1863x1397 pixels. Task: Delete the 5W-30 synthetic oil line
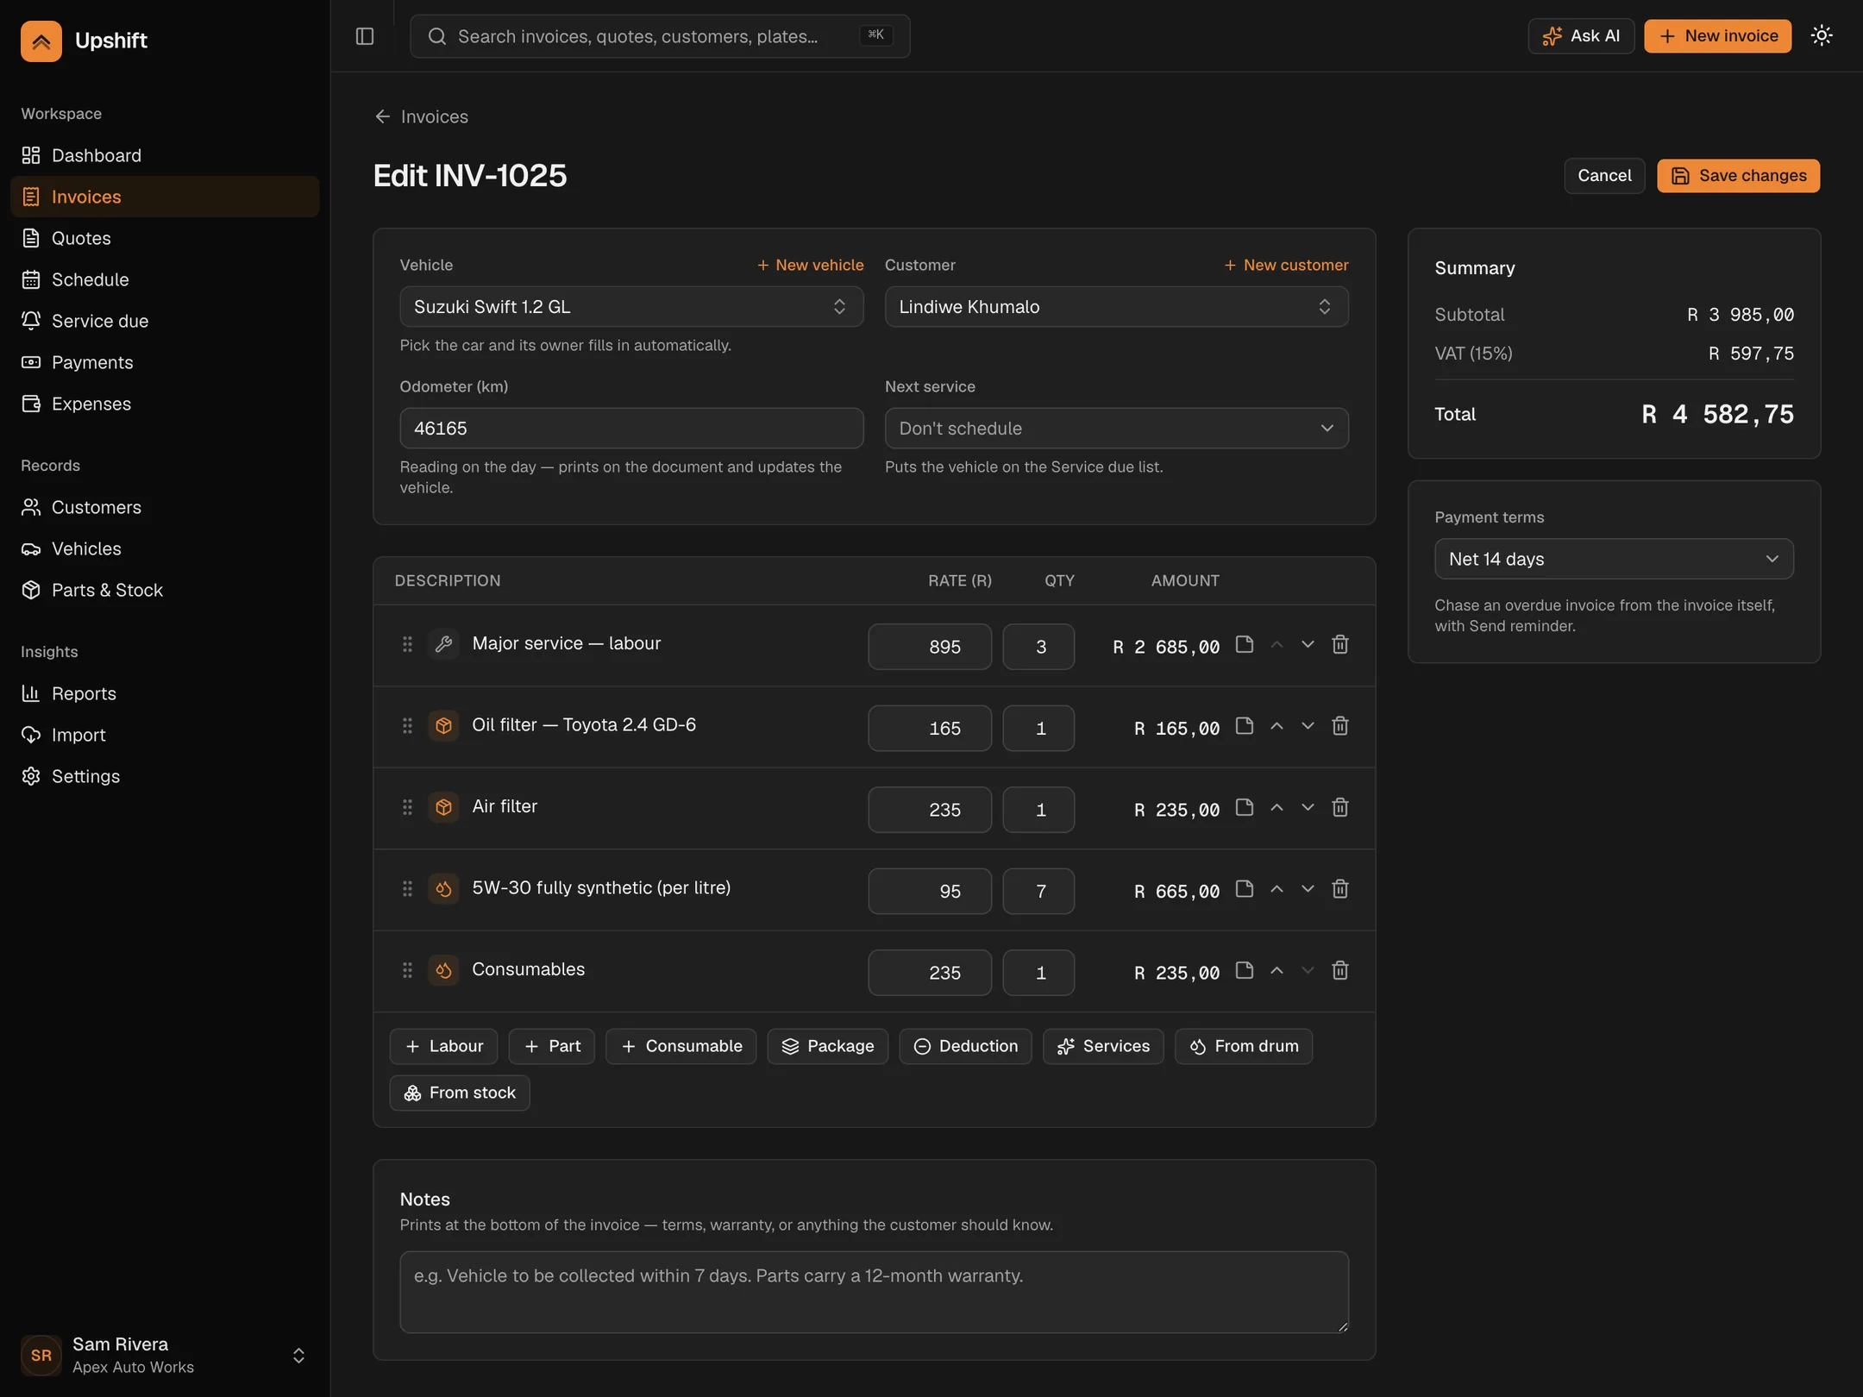click(x=1339, y=889)
